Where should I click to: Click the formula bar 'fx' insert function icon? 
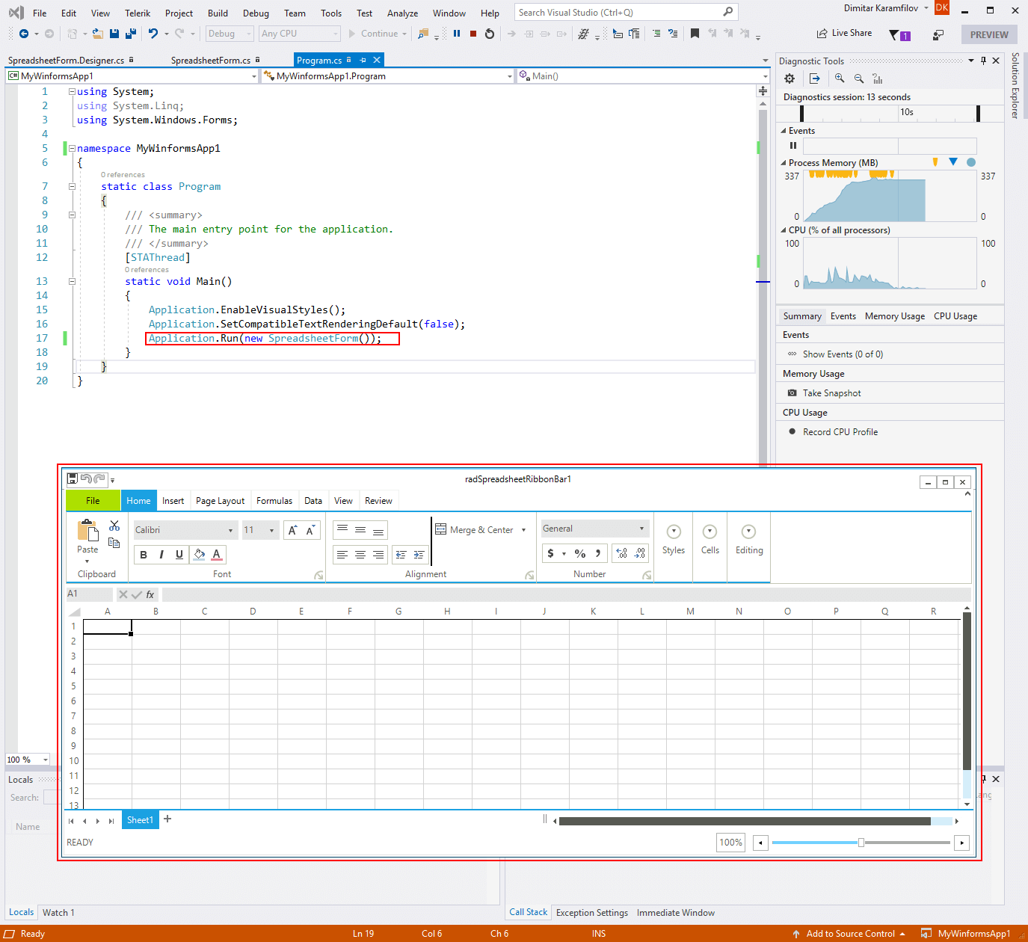click(x=150, y=595)
